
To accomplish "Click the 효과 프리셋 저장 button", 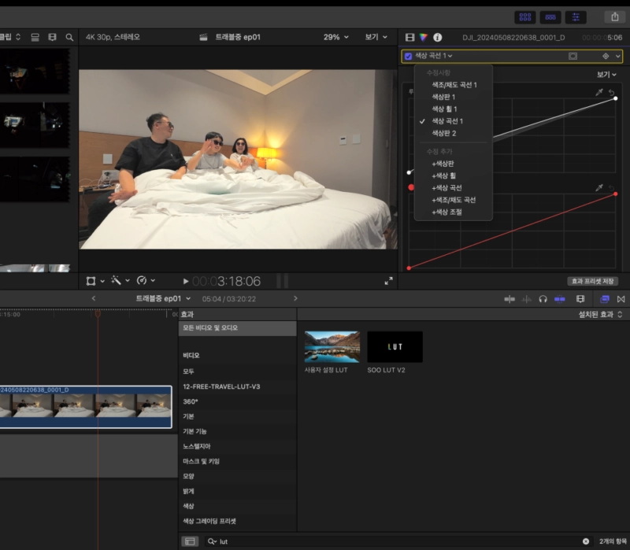I will [592, 281].
